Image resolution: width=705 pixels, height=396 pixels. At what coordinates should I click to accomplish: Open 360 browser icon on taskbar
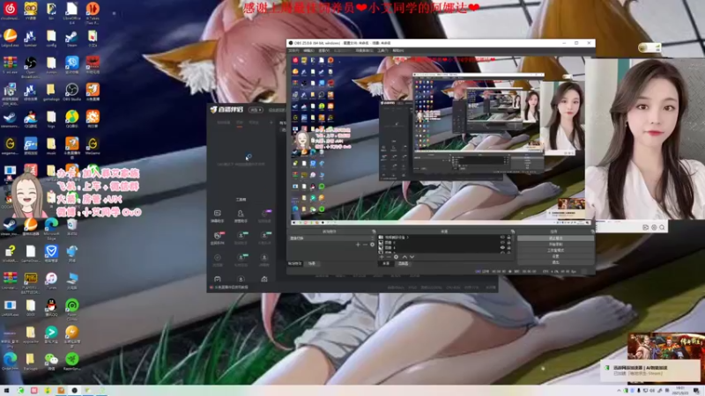pos(20,391)
